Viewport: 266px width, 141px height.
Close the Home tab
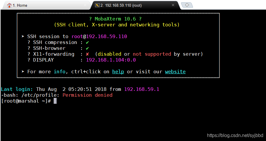[85, 5]
